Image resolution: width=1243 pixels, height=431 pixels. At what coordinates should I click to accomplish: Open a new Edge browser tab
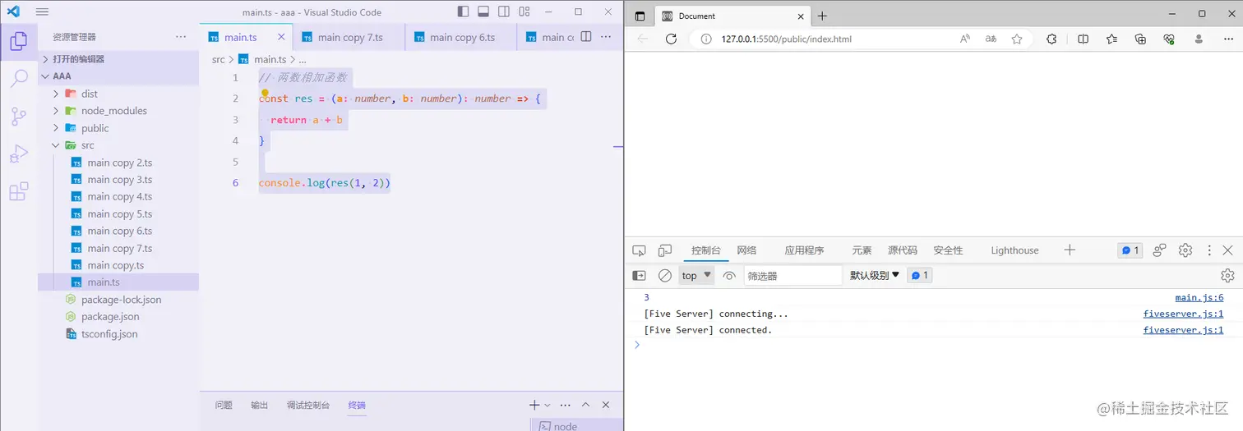coord(823,16)
